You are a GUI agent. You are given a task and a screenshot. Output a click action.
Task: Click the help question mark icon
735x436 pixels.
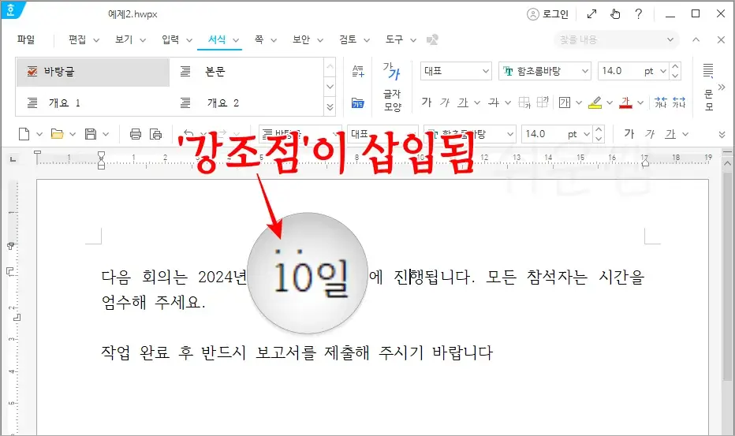click(x=639, y=14)
